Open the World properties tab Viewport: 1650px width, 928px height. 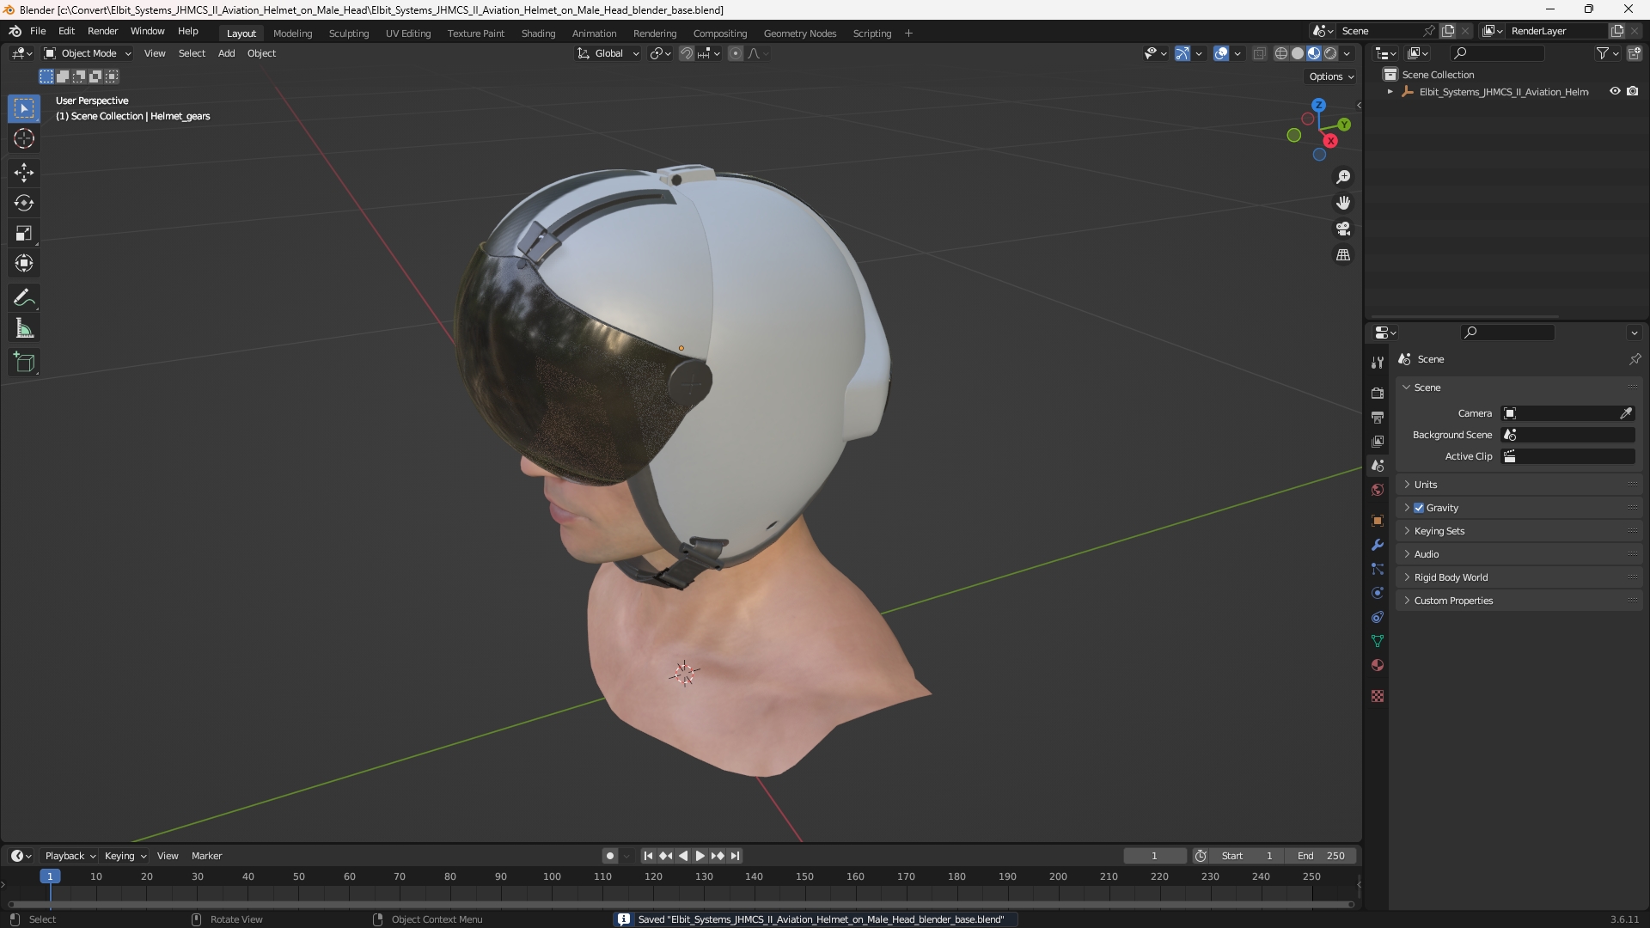tap(1378, 490)
